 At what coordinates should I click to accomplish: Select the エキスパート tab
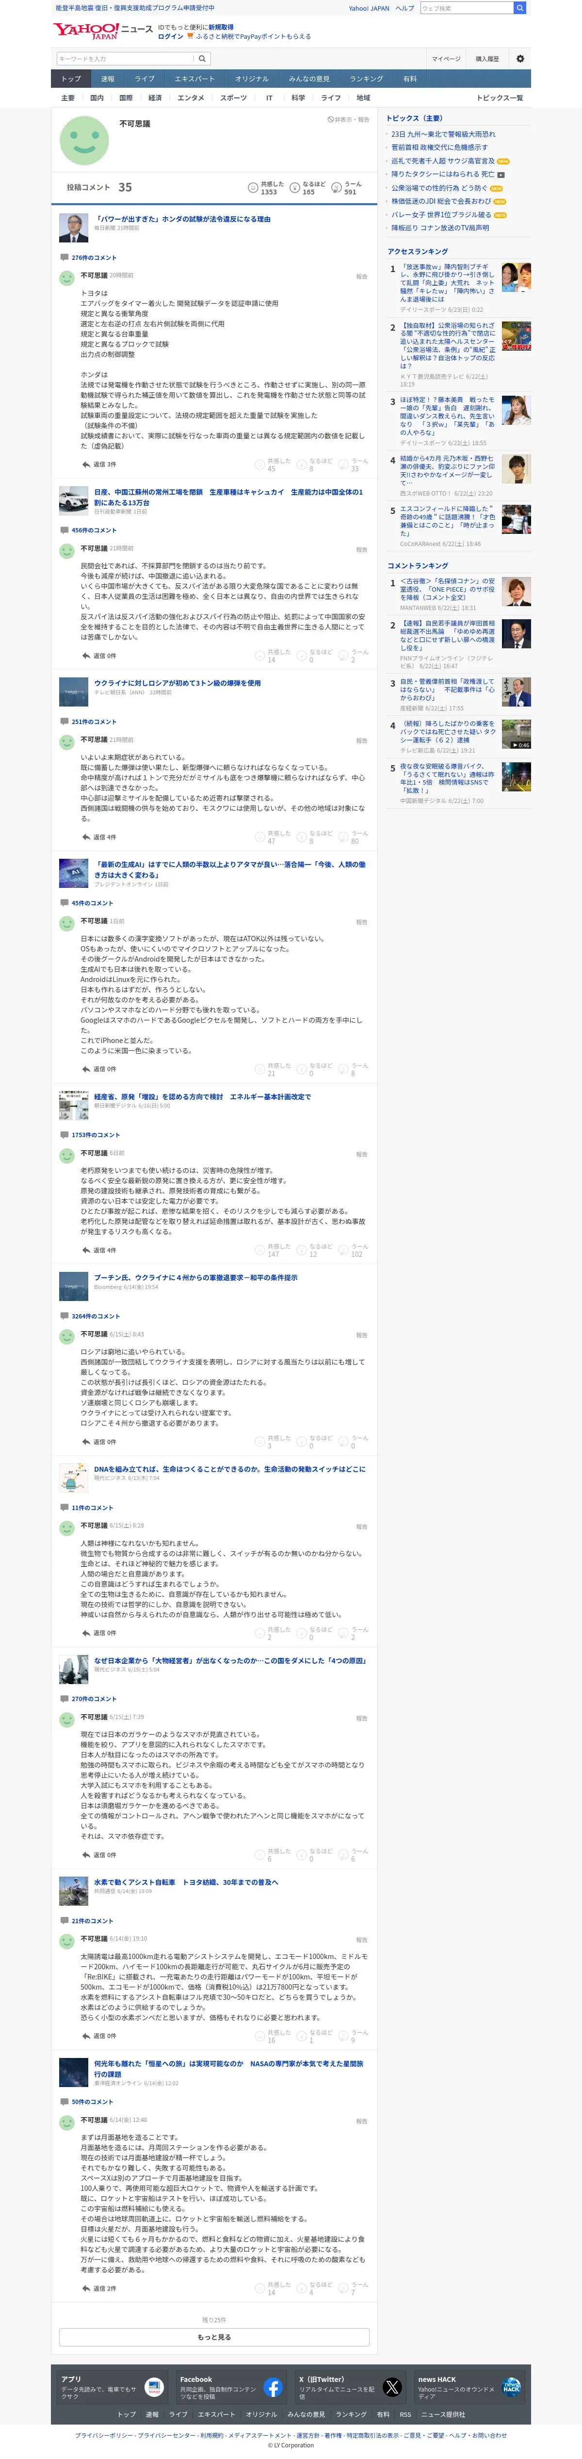pos(194,78)
